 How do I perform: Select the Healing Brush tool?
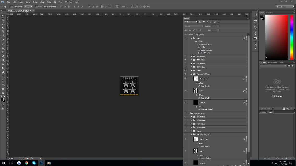point(3,40)
